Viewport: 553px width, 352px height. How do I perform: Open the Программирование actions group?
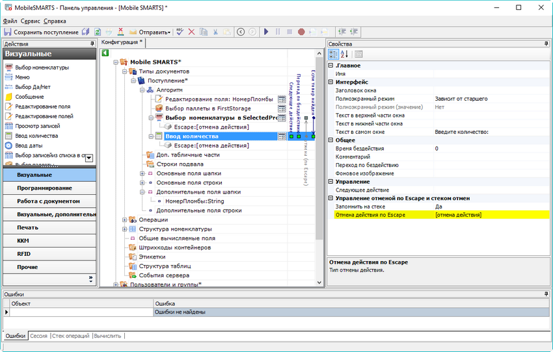pyautogui.click(x=49, y=188)
